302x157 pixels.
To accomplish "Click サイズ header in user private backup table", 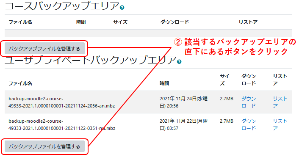I will (x=224, y=80).
